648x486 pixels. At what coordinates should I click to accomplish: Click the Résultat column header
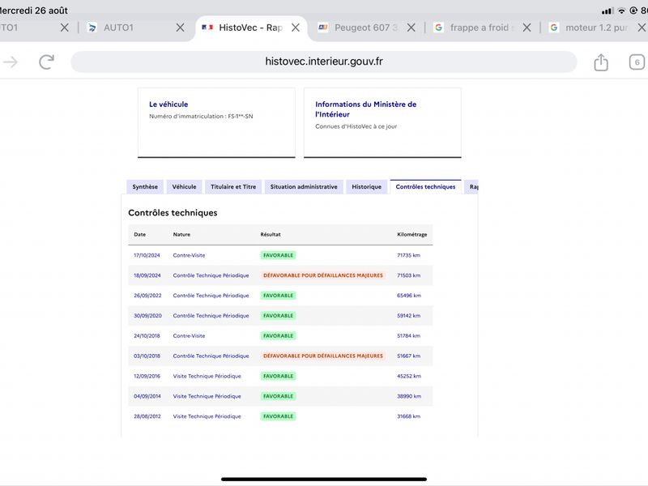click(x=271, y=234)
